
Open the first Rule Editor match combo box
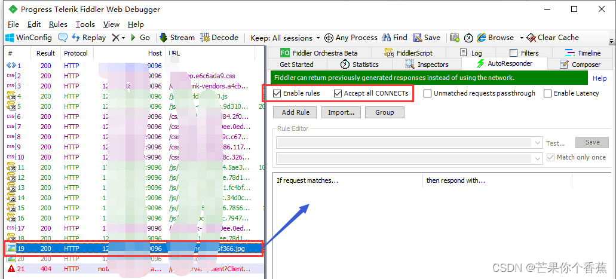pos(409,143)
